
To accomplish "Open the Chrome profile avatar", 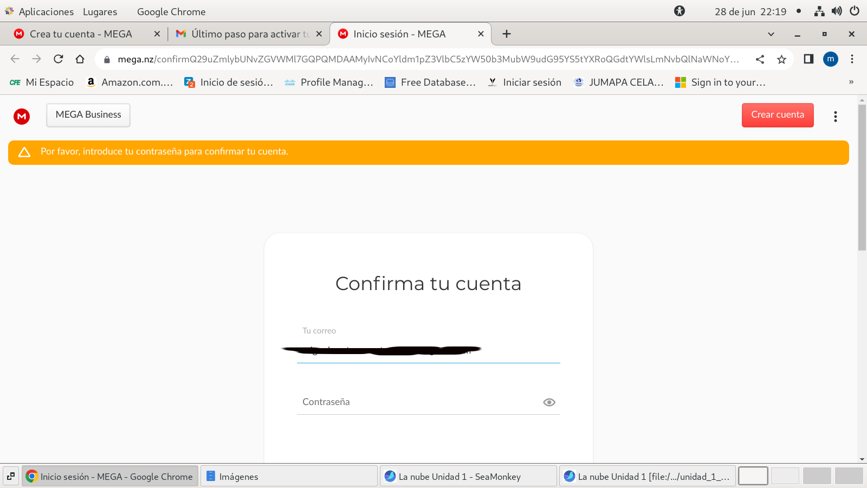I will click(830, 59).
